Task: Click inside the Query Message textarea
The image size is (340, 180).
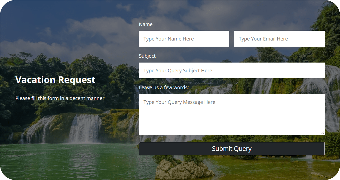Action: [232, 114]
